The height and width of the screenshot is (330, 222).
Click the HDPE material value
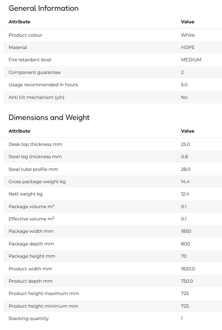188,47
